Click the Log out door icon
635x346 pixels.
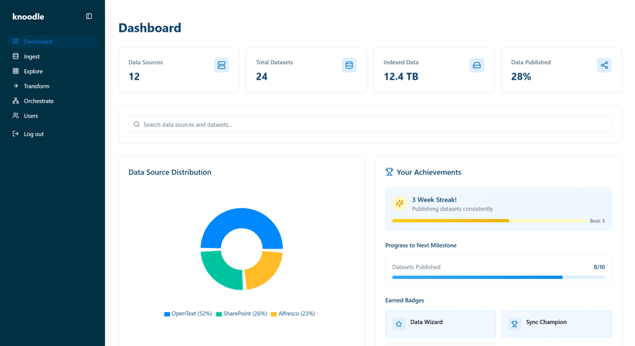point(16,134)
